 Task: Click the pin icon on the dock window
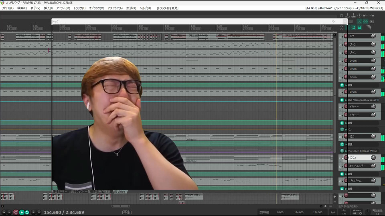point(333,21)
